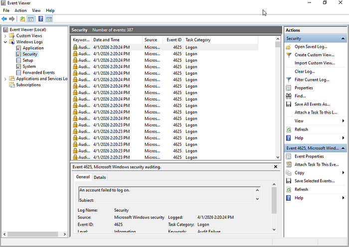Click the Find binoculars icon
This screenshot has height=247, width=349.
click(289, 96)
